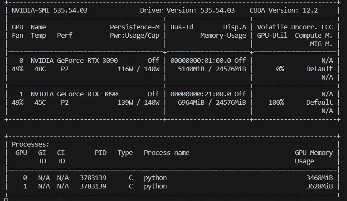The image size is (347, 201).
Task: Click 'python' in the 3628MiB process row
Action: coord(155,187)
